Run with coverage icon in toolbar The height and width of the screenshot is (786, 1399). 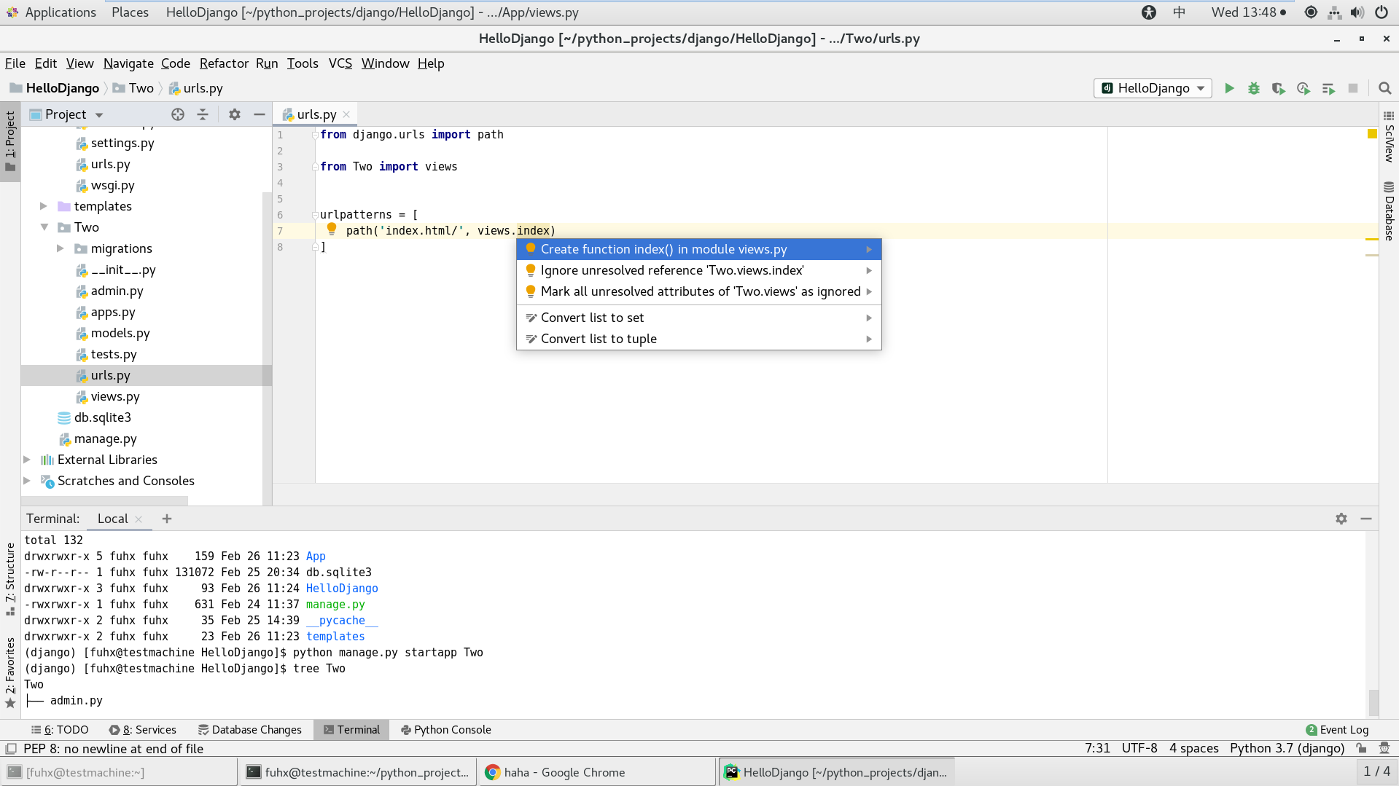[1279, 88]
